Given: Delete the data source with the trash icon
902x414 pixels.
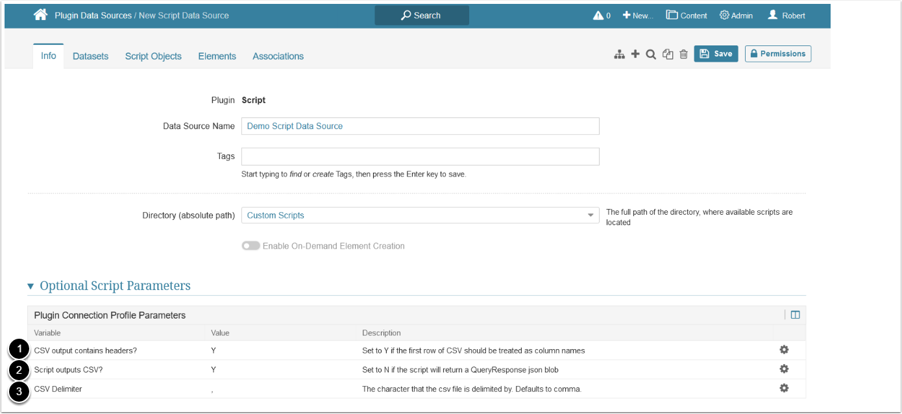Looking at the screenshot, I should [x=683, y=55].
